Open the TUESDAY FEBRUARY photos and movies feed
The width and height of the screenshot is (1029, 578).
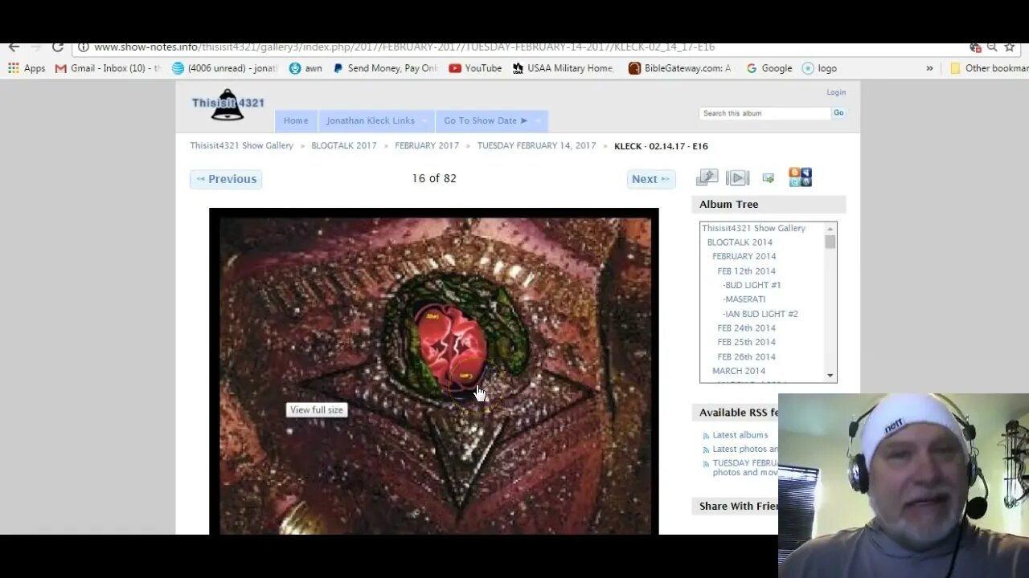(x=745, y=468)
